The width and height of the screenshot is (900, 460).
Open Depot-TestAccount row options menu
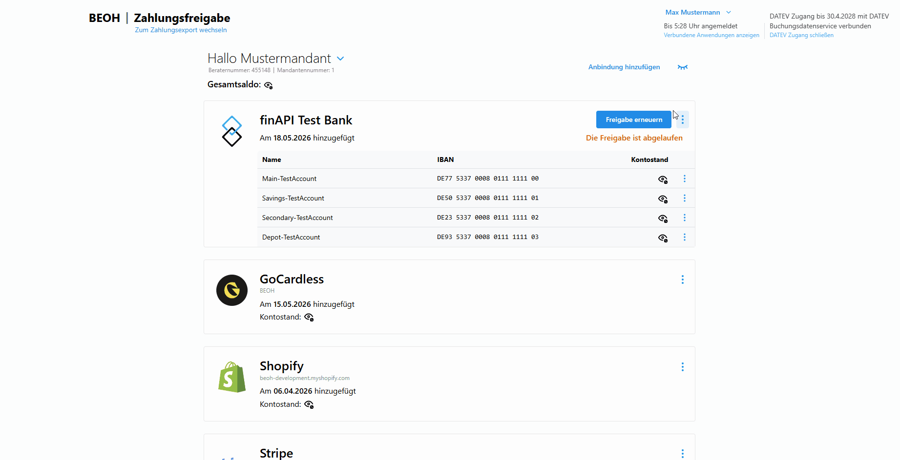click(685, 237)
